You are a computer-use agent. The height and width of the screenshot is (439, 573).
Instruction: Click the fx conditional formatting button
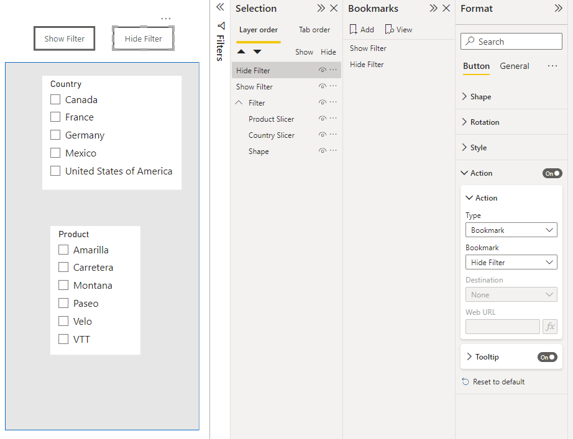pos(550,326)
